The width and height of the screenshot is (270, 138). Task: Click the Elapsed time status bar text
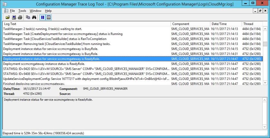coord(43,133)
